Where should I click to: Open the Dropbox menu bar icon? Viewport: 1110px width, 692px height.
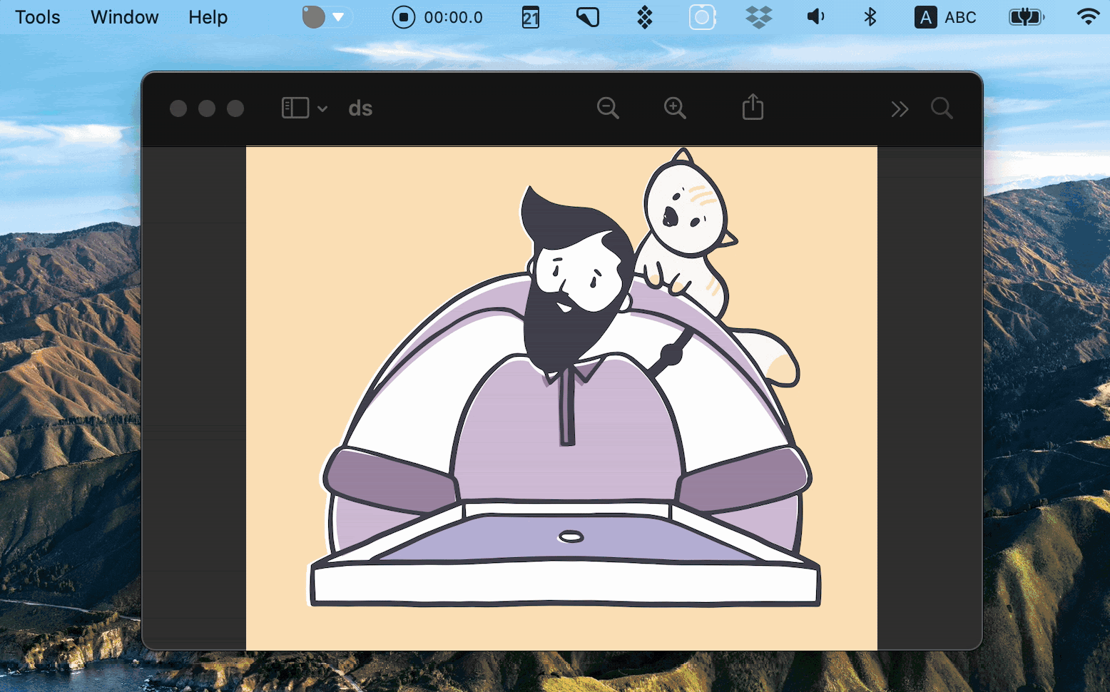759,17
